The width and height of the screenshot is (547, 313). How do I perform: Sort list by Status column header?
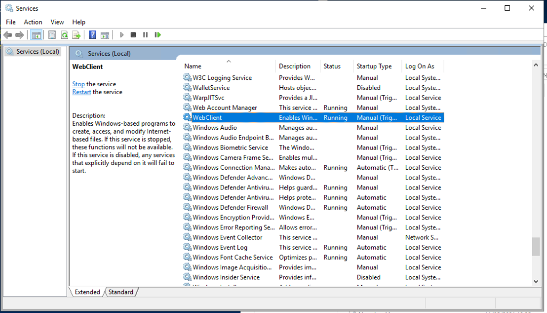click(332, 67)
